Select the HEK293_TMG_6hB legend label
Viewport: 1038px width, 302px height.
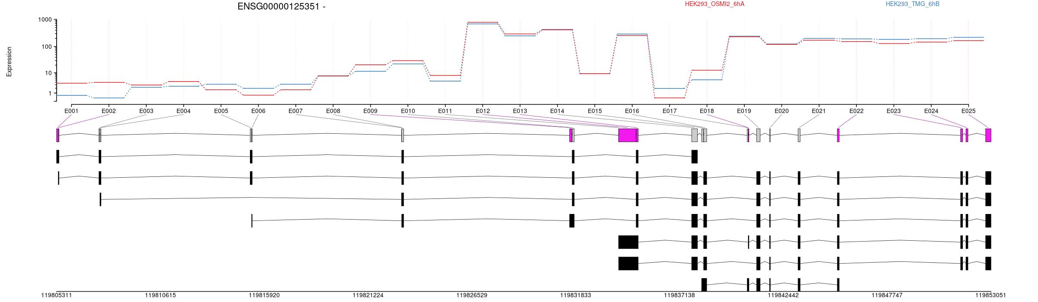[912, 4]
